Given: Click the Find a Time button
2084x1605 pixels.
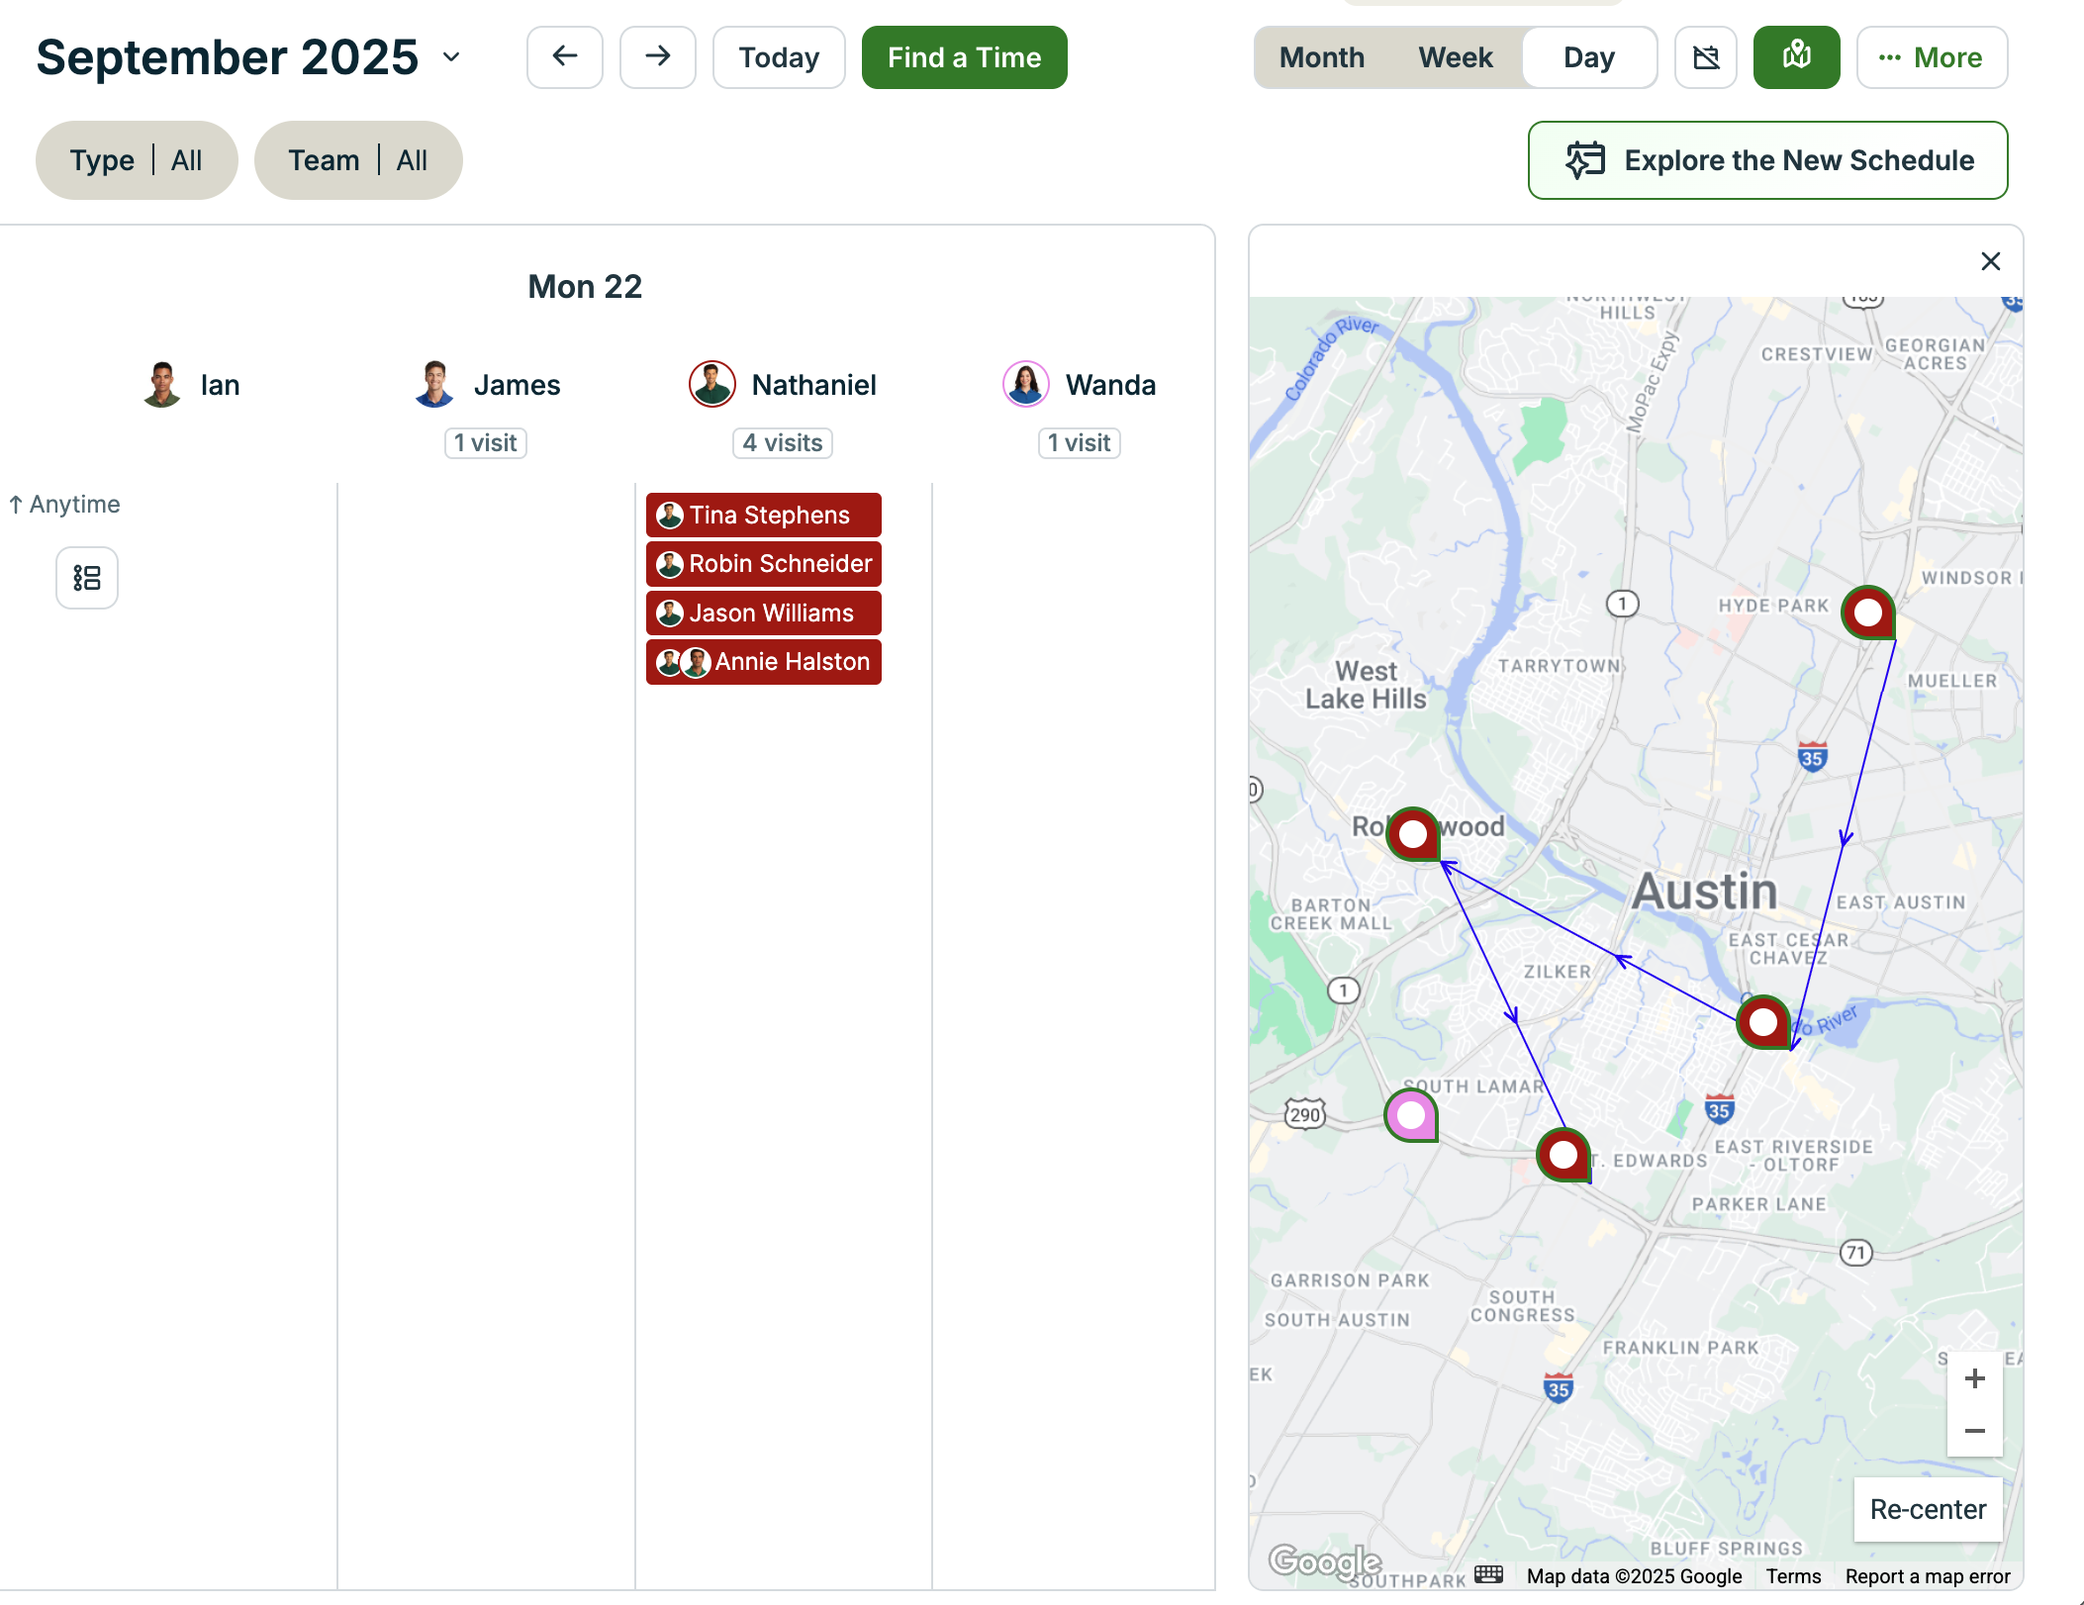Looking at the screenshot, I should pyautogui.click(x=964, y=57).
